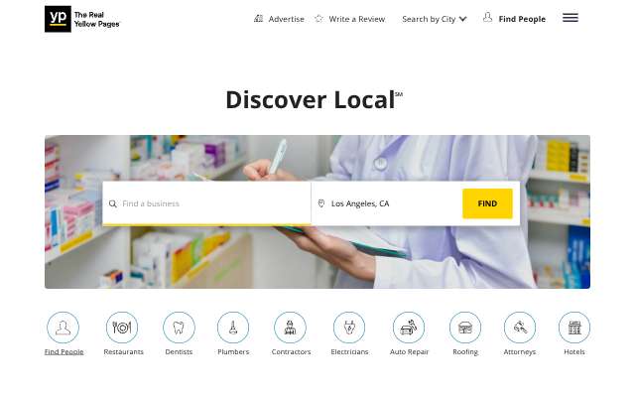Screen dimensions: 635x397
Task: Click the Advertise link
Action: 286,19
